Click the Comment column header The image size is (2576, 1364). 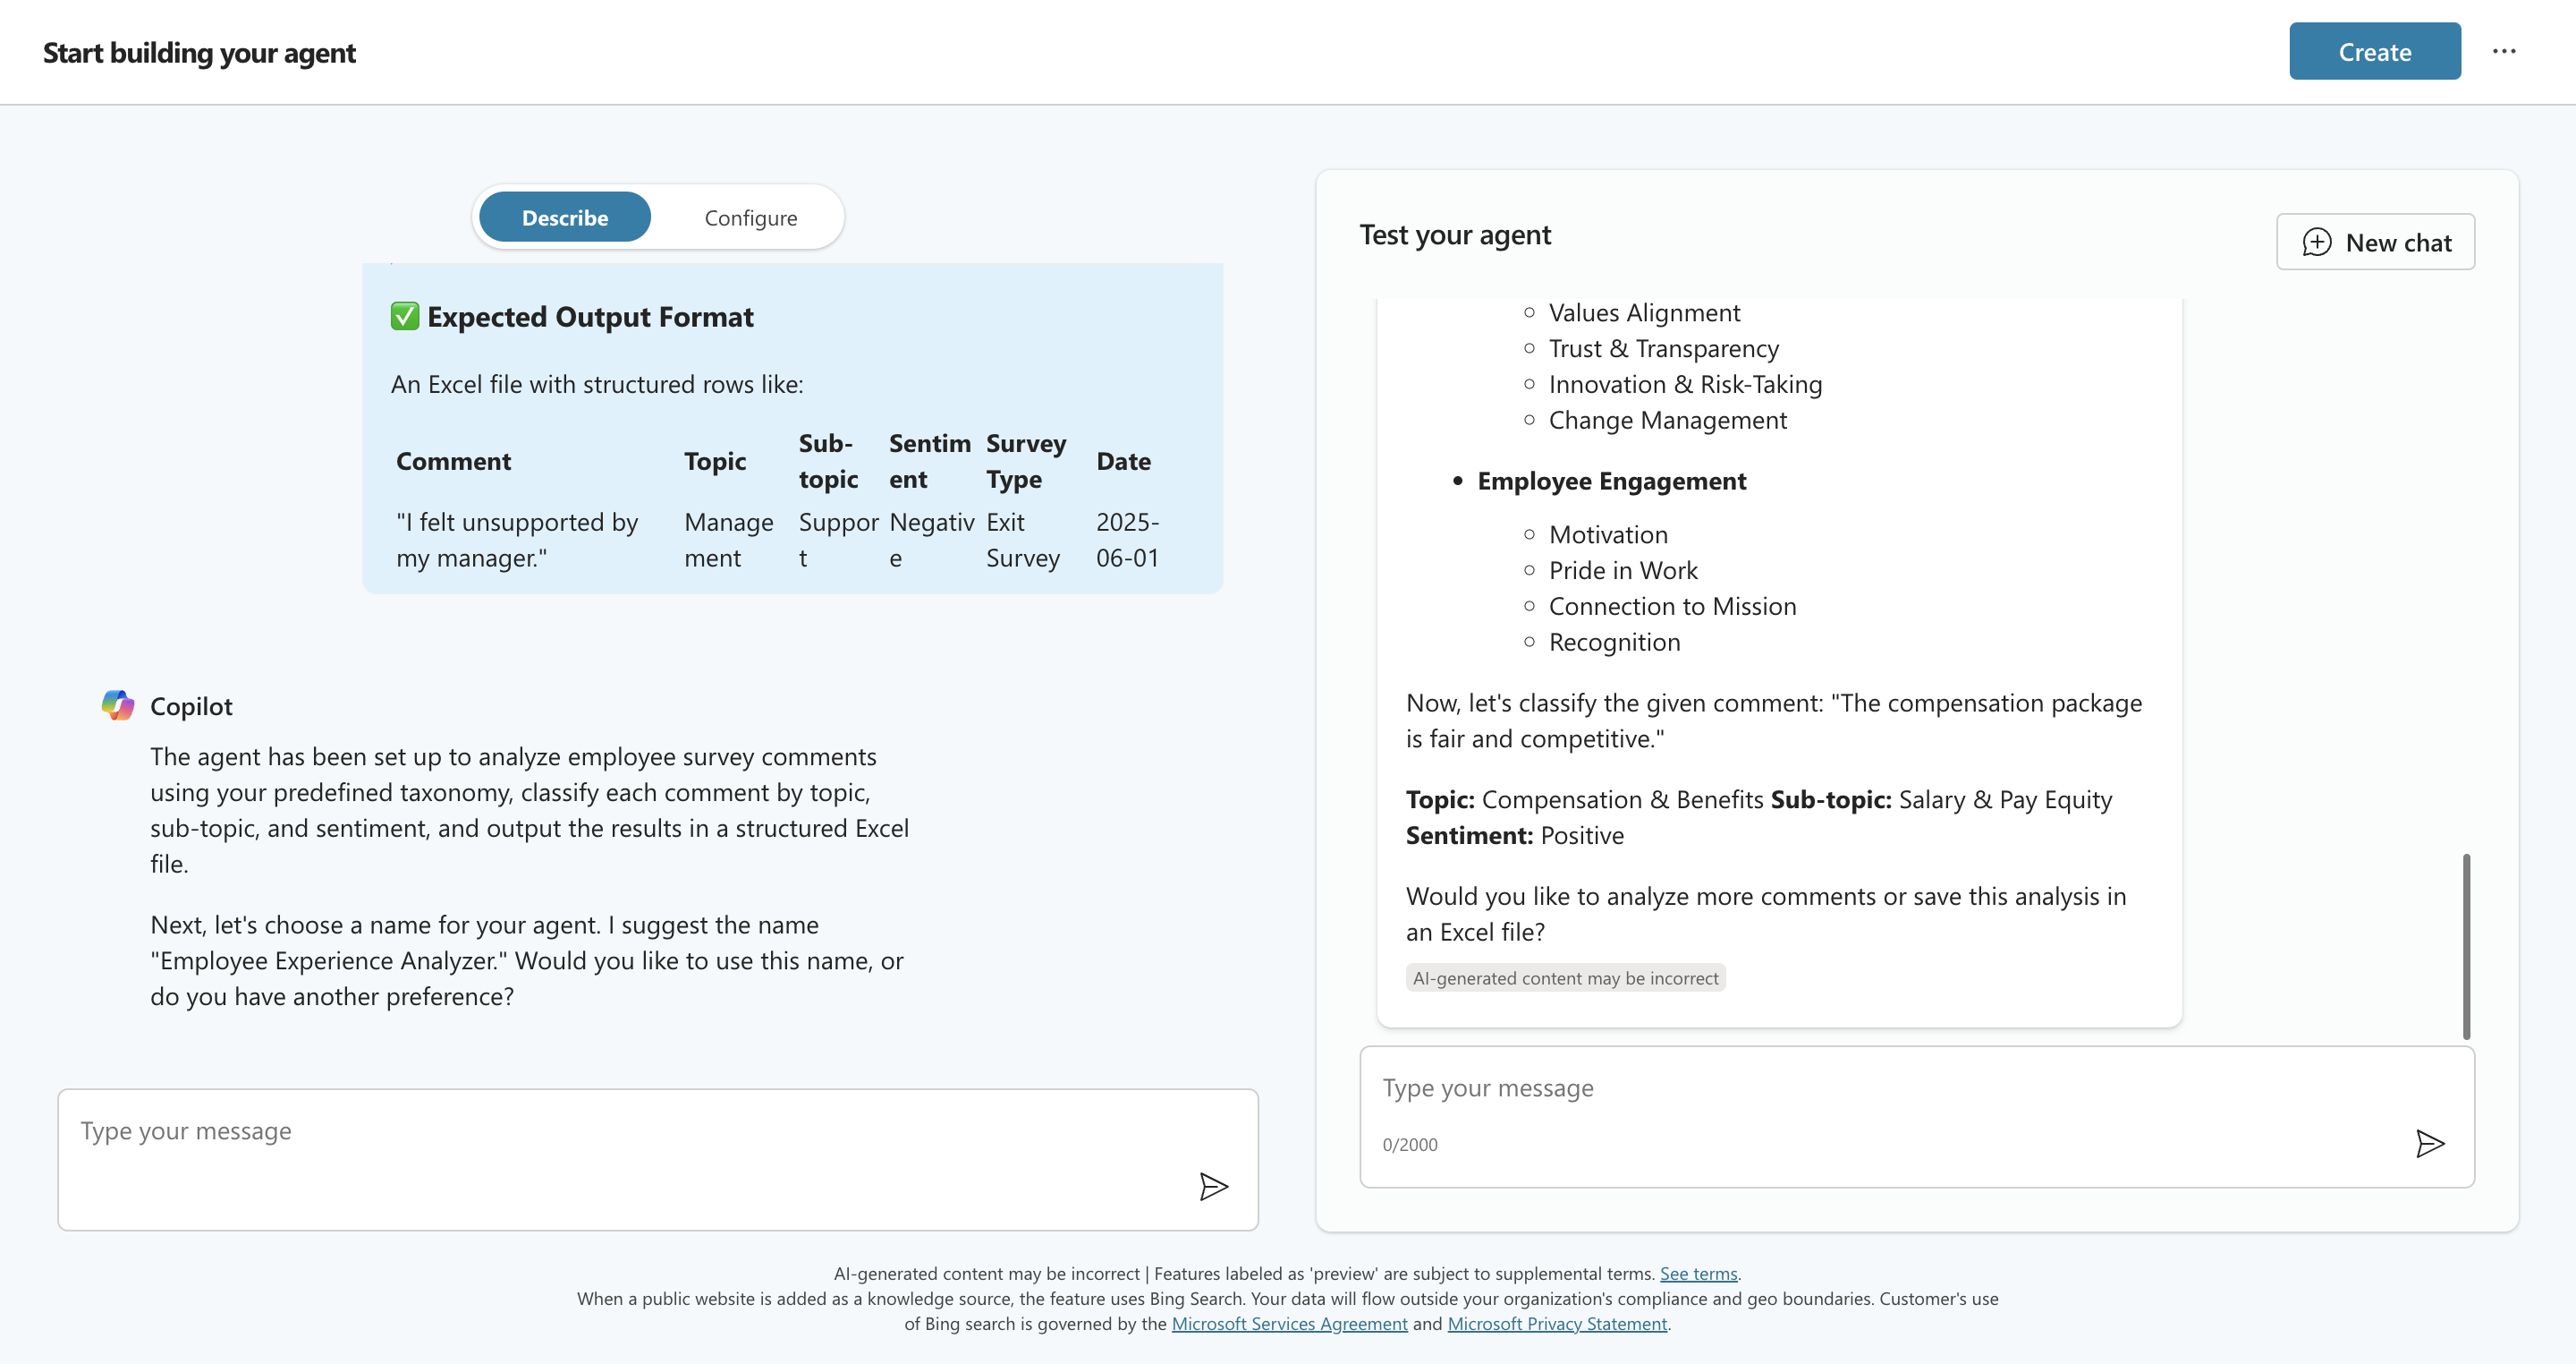point(453,461)
